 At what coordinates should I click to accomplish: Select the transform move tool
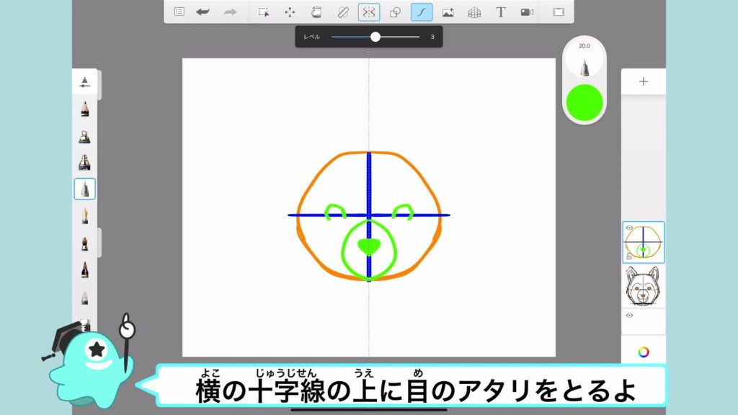point(290,12)
